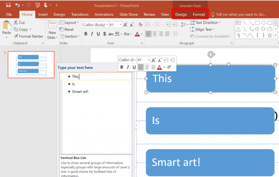Align text right in ribbon Paragraph group
The width and height of the screenshot is (279, 177).
(161, 34)
